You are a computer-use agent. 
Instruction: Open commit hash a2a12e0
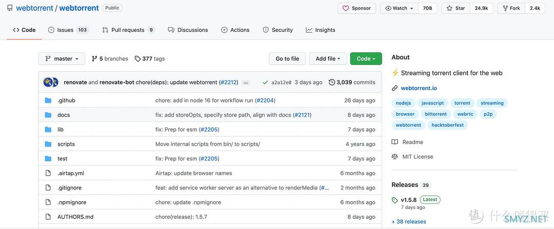281,82
